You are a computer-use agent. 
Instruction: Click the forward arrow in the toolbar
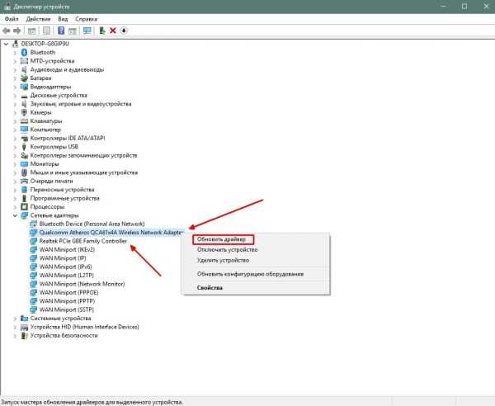point(16,31)
